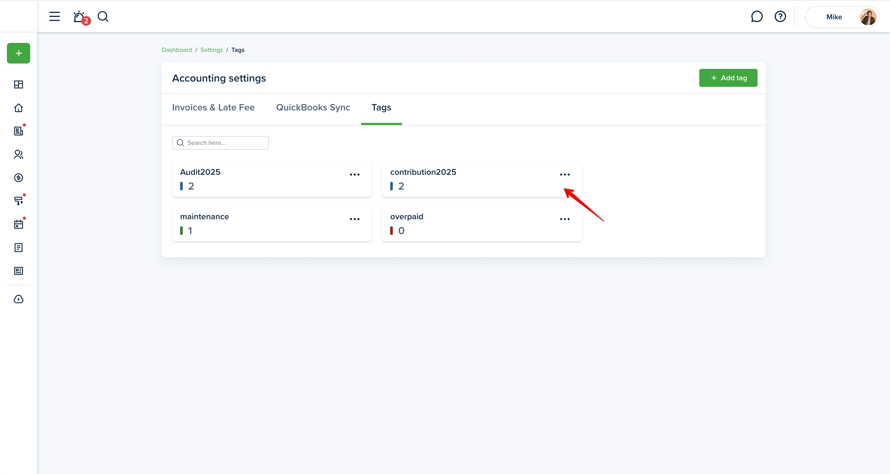The height and width of the screenshot is (474, 890).
Task: Go to Dashboard breadcrumb link
Action: [177, 50]
